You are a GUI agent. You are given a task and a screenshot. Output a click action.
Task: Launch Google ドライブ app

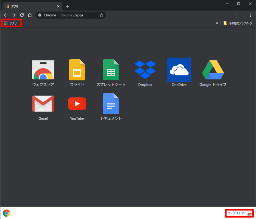pyautogui.click(x=213, y=70)
